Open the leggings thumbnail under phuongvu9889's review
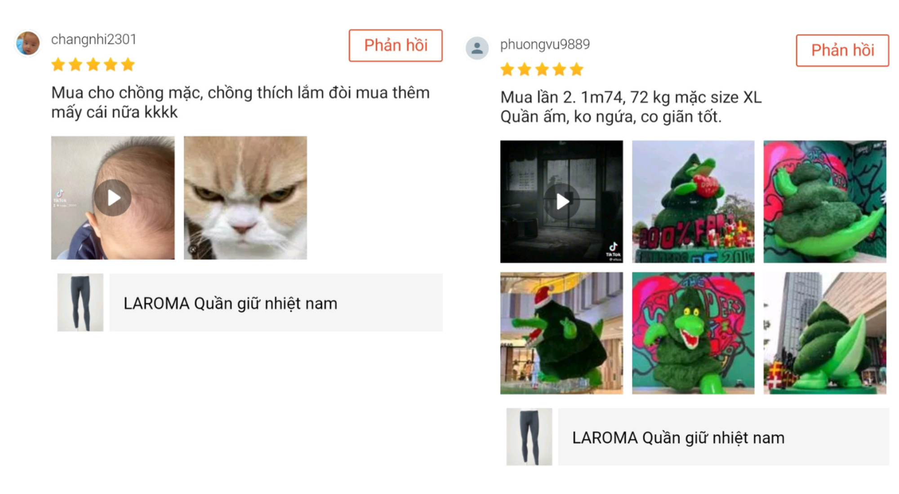 coord(529,437)
